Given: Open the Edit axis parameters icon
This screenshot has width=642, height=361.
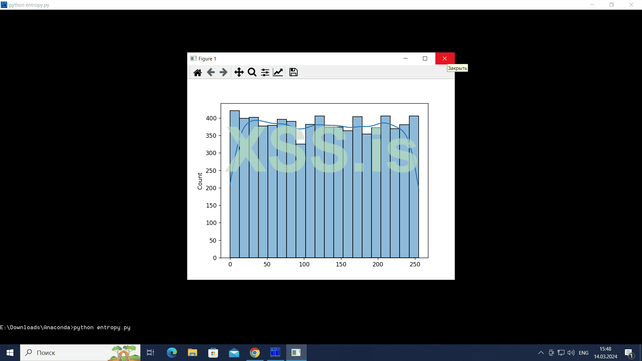Looking at the screenshot, I should [x=278, y=72].
